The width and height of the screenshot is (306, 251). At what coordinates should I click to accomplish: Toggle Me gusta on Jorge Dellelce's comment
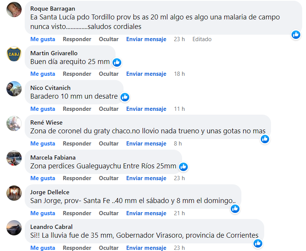coord(43,213)
